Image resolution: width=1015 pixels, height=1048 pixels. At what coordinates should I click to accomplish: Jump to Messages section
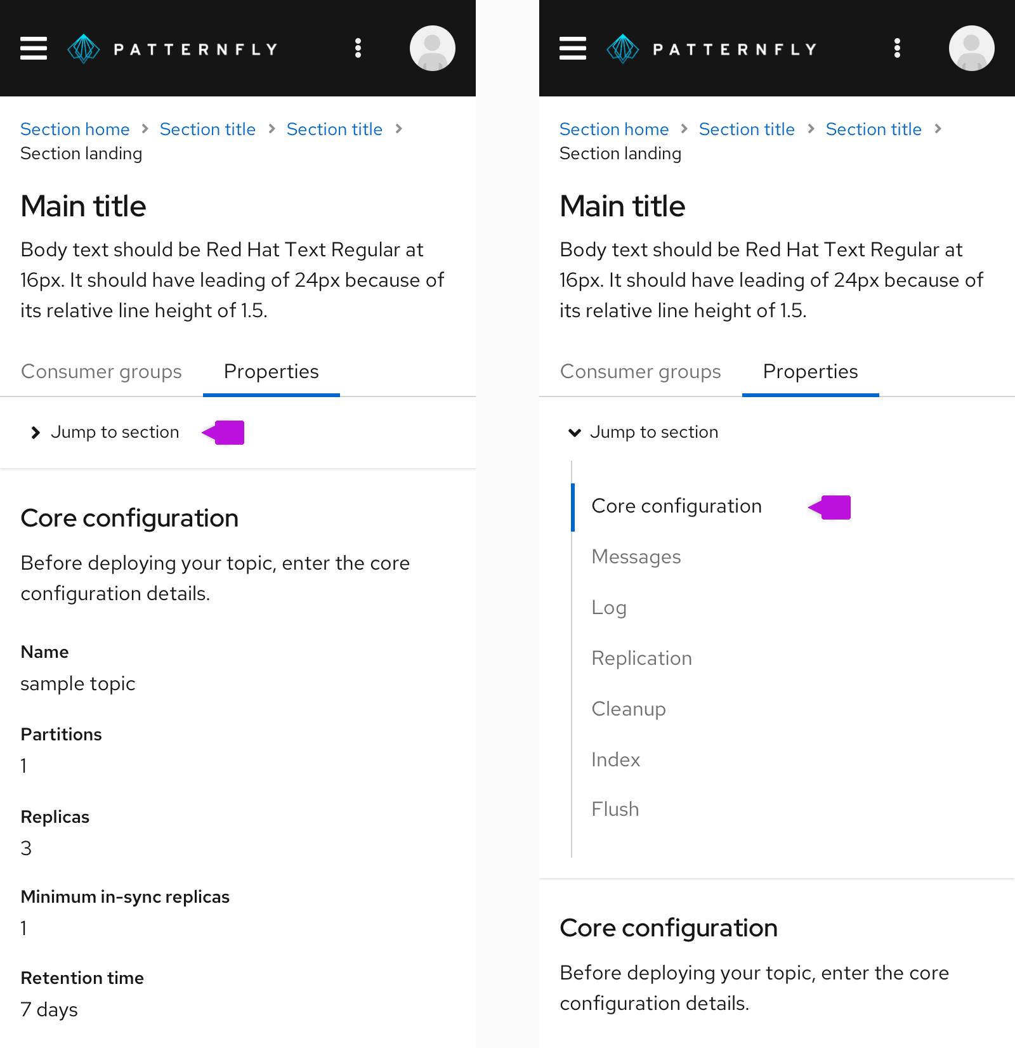(636, 556)
